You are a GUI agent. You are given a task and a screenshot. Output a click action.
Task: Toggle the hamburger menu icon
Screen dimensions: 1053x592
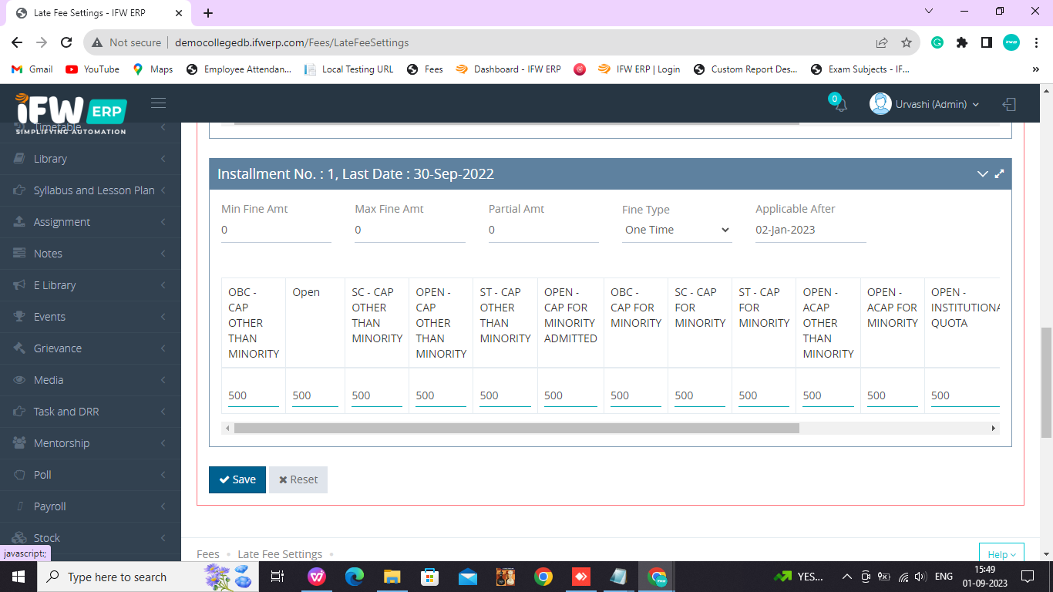tap(158, 103)
